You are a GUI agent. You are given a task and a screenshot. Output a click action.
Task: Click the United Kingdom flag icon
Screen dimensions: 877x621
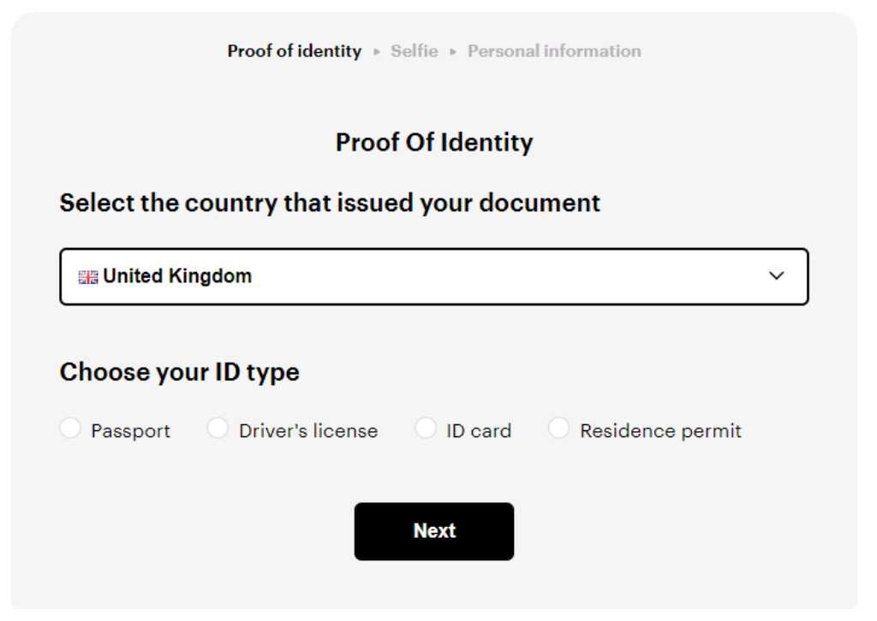tap(87, 275)
